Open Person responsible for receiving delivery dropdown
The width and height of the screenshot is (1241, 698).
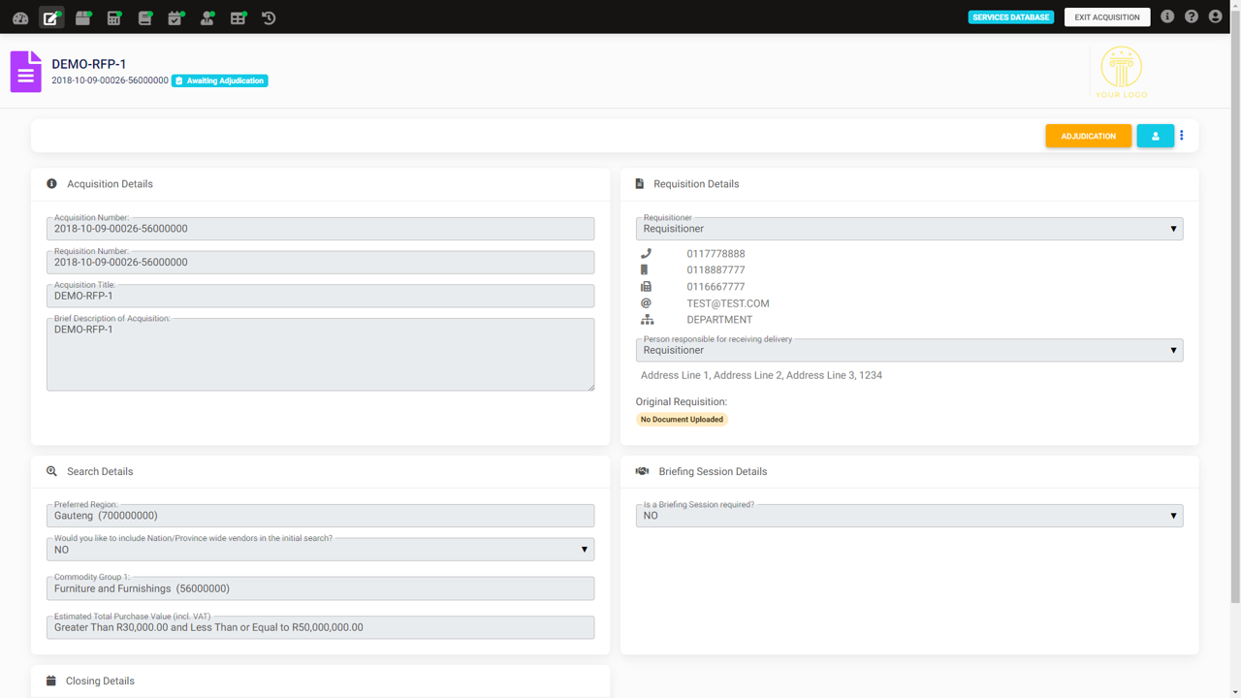pyautogui.click(x=908, y=350)
